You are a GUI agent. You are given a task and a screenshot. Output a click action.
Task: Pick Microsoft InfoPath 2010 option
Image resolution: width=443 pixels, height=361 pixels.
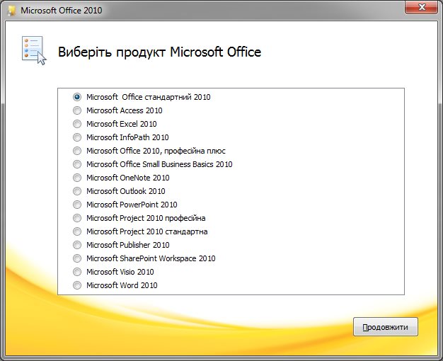click(77, 137)
